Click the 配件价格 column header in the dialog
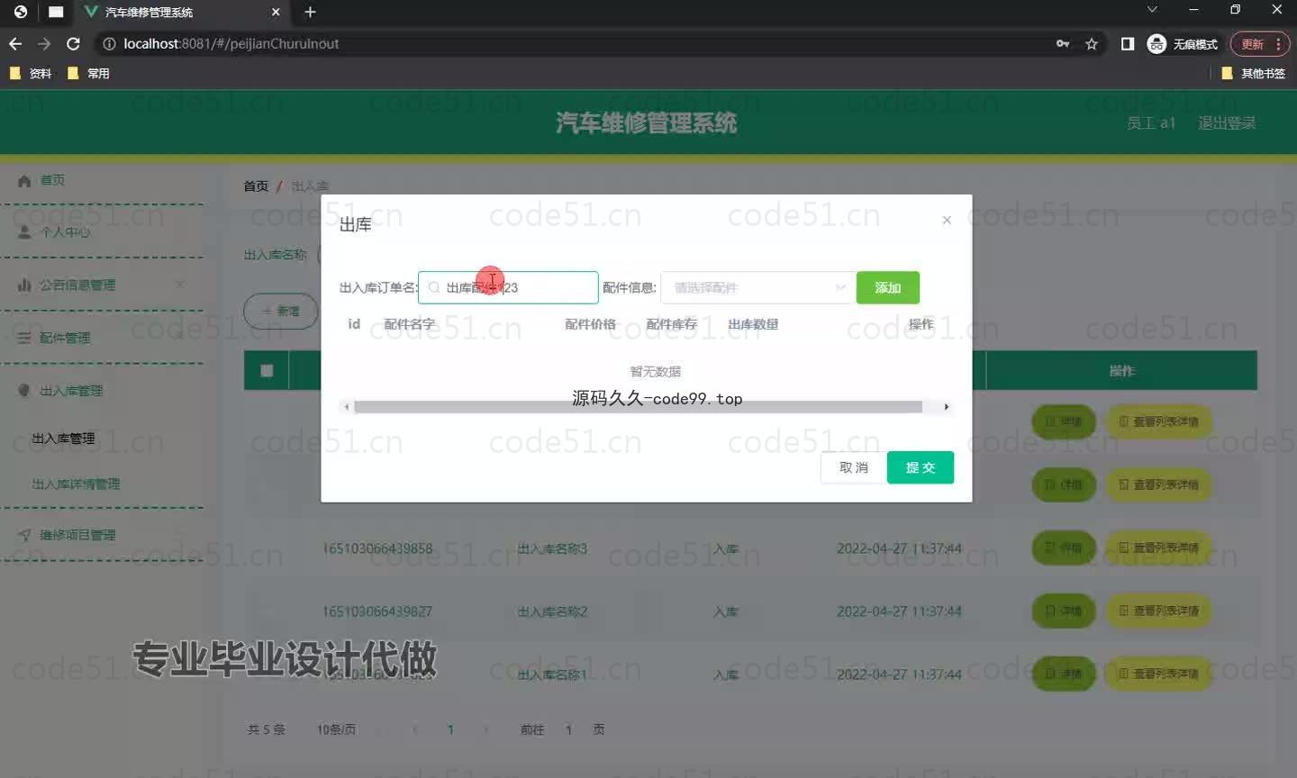1297x778 pixels. point(590,324)
